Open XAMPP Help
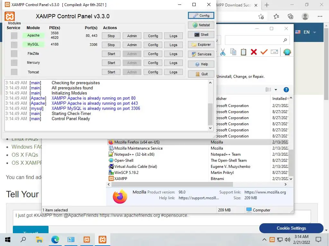Viewport: 329px width, 246px height. point(201,64)
